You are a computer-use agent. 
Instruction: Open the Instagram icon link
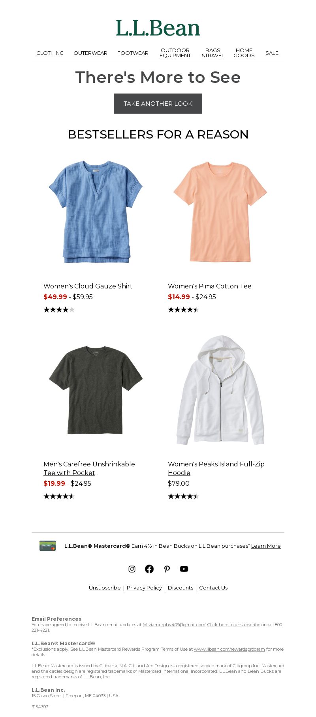coord(132,569)
